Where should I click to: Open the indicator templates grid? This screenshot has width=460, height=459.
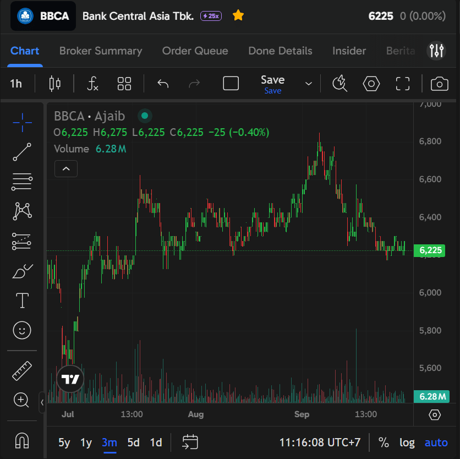coord(124,84)
